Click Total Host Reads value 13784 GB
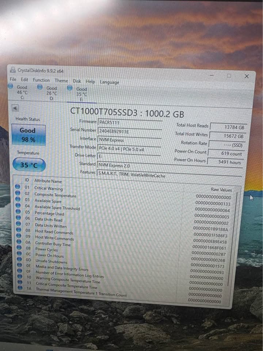Image resolution: width=263 pixels, height=351 pixels. [x=229, y=127]
